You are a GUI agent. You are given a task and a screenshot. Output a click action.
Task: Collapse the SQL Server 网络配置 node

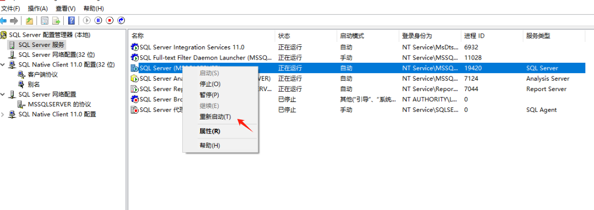[3, 94]
